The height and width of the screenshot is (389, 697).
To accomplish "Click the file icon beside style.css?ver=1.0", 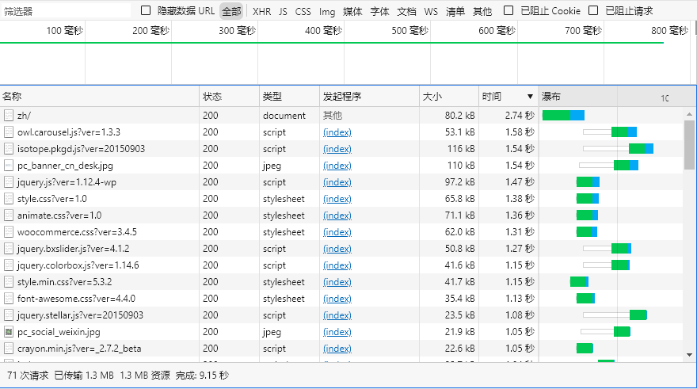I will pyautogui.click(x=9, y=198).
